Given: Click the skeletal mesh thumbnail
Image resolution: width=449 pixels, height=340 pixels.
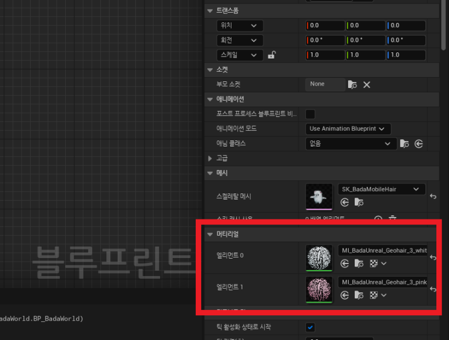Looking at the screenshot, I should point(319,197).
